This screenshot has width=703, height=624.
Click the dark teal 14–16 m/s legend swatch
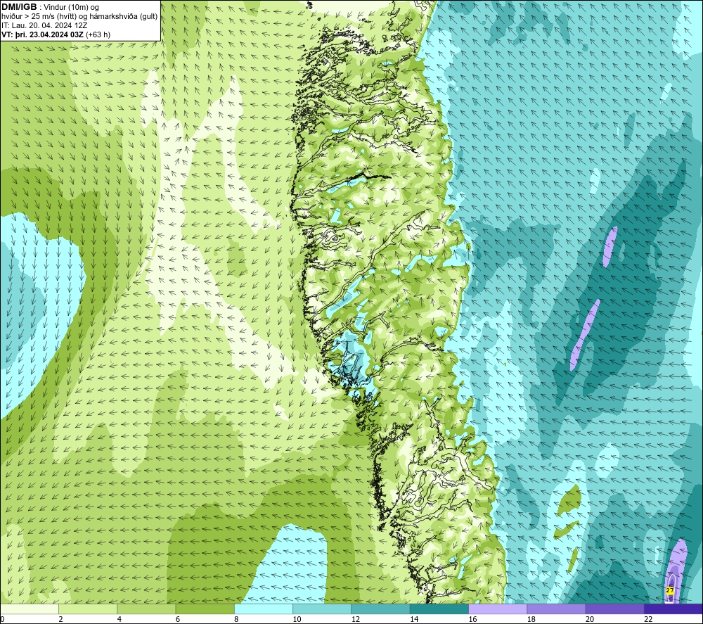pyautogui.click(x=439, y=609)
